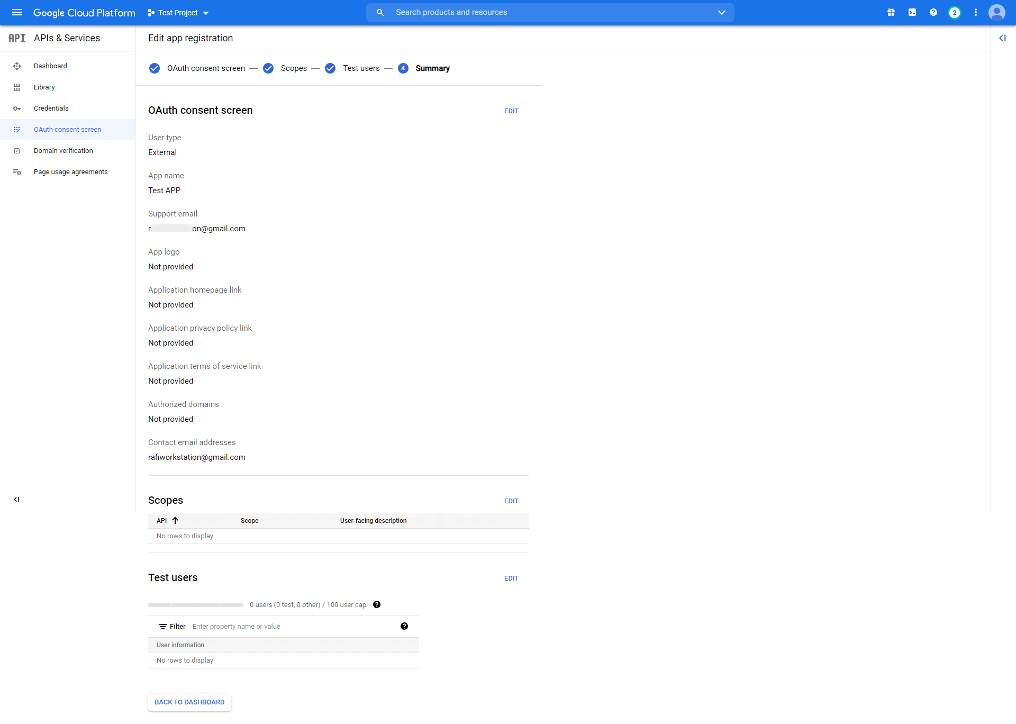Edit the Scopes section
This screenshot has height=724, width=1016.
click(x=511, y=501)
